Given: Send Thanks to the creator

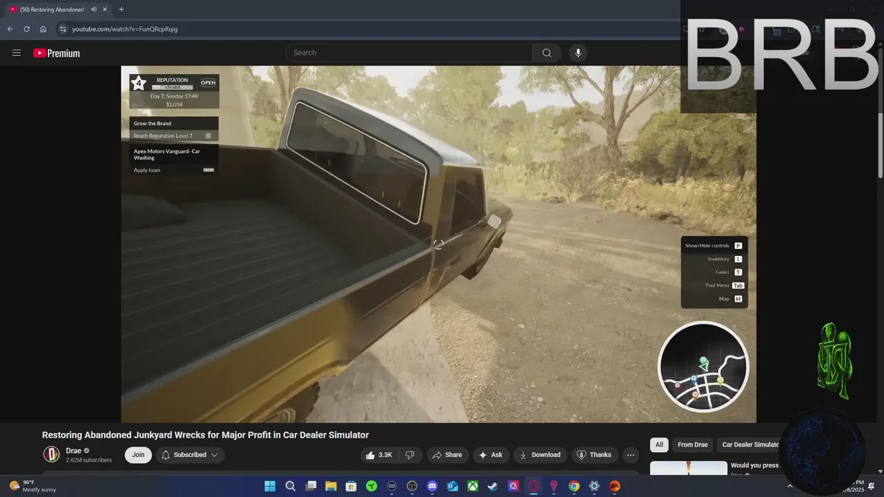Looking at the screenshot, I should [x=594, y=455].
